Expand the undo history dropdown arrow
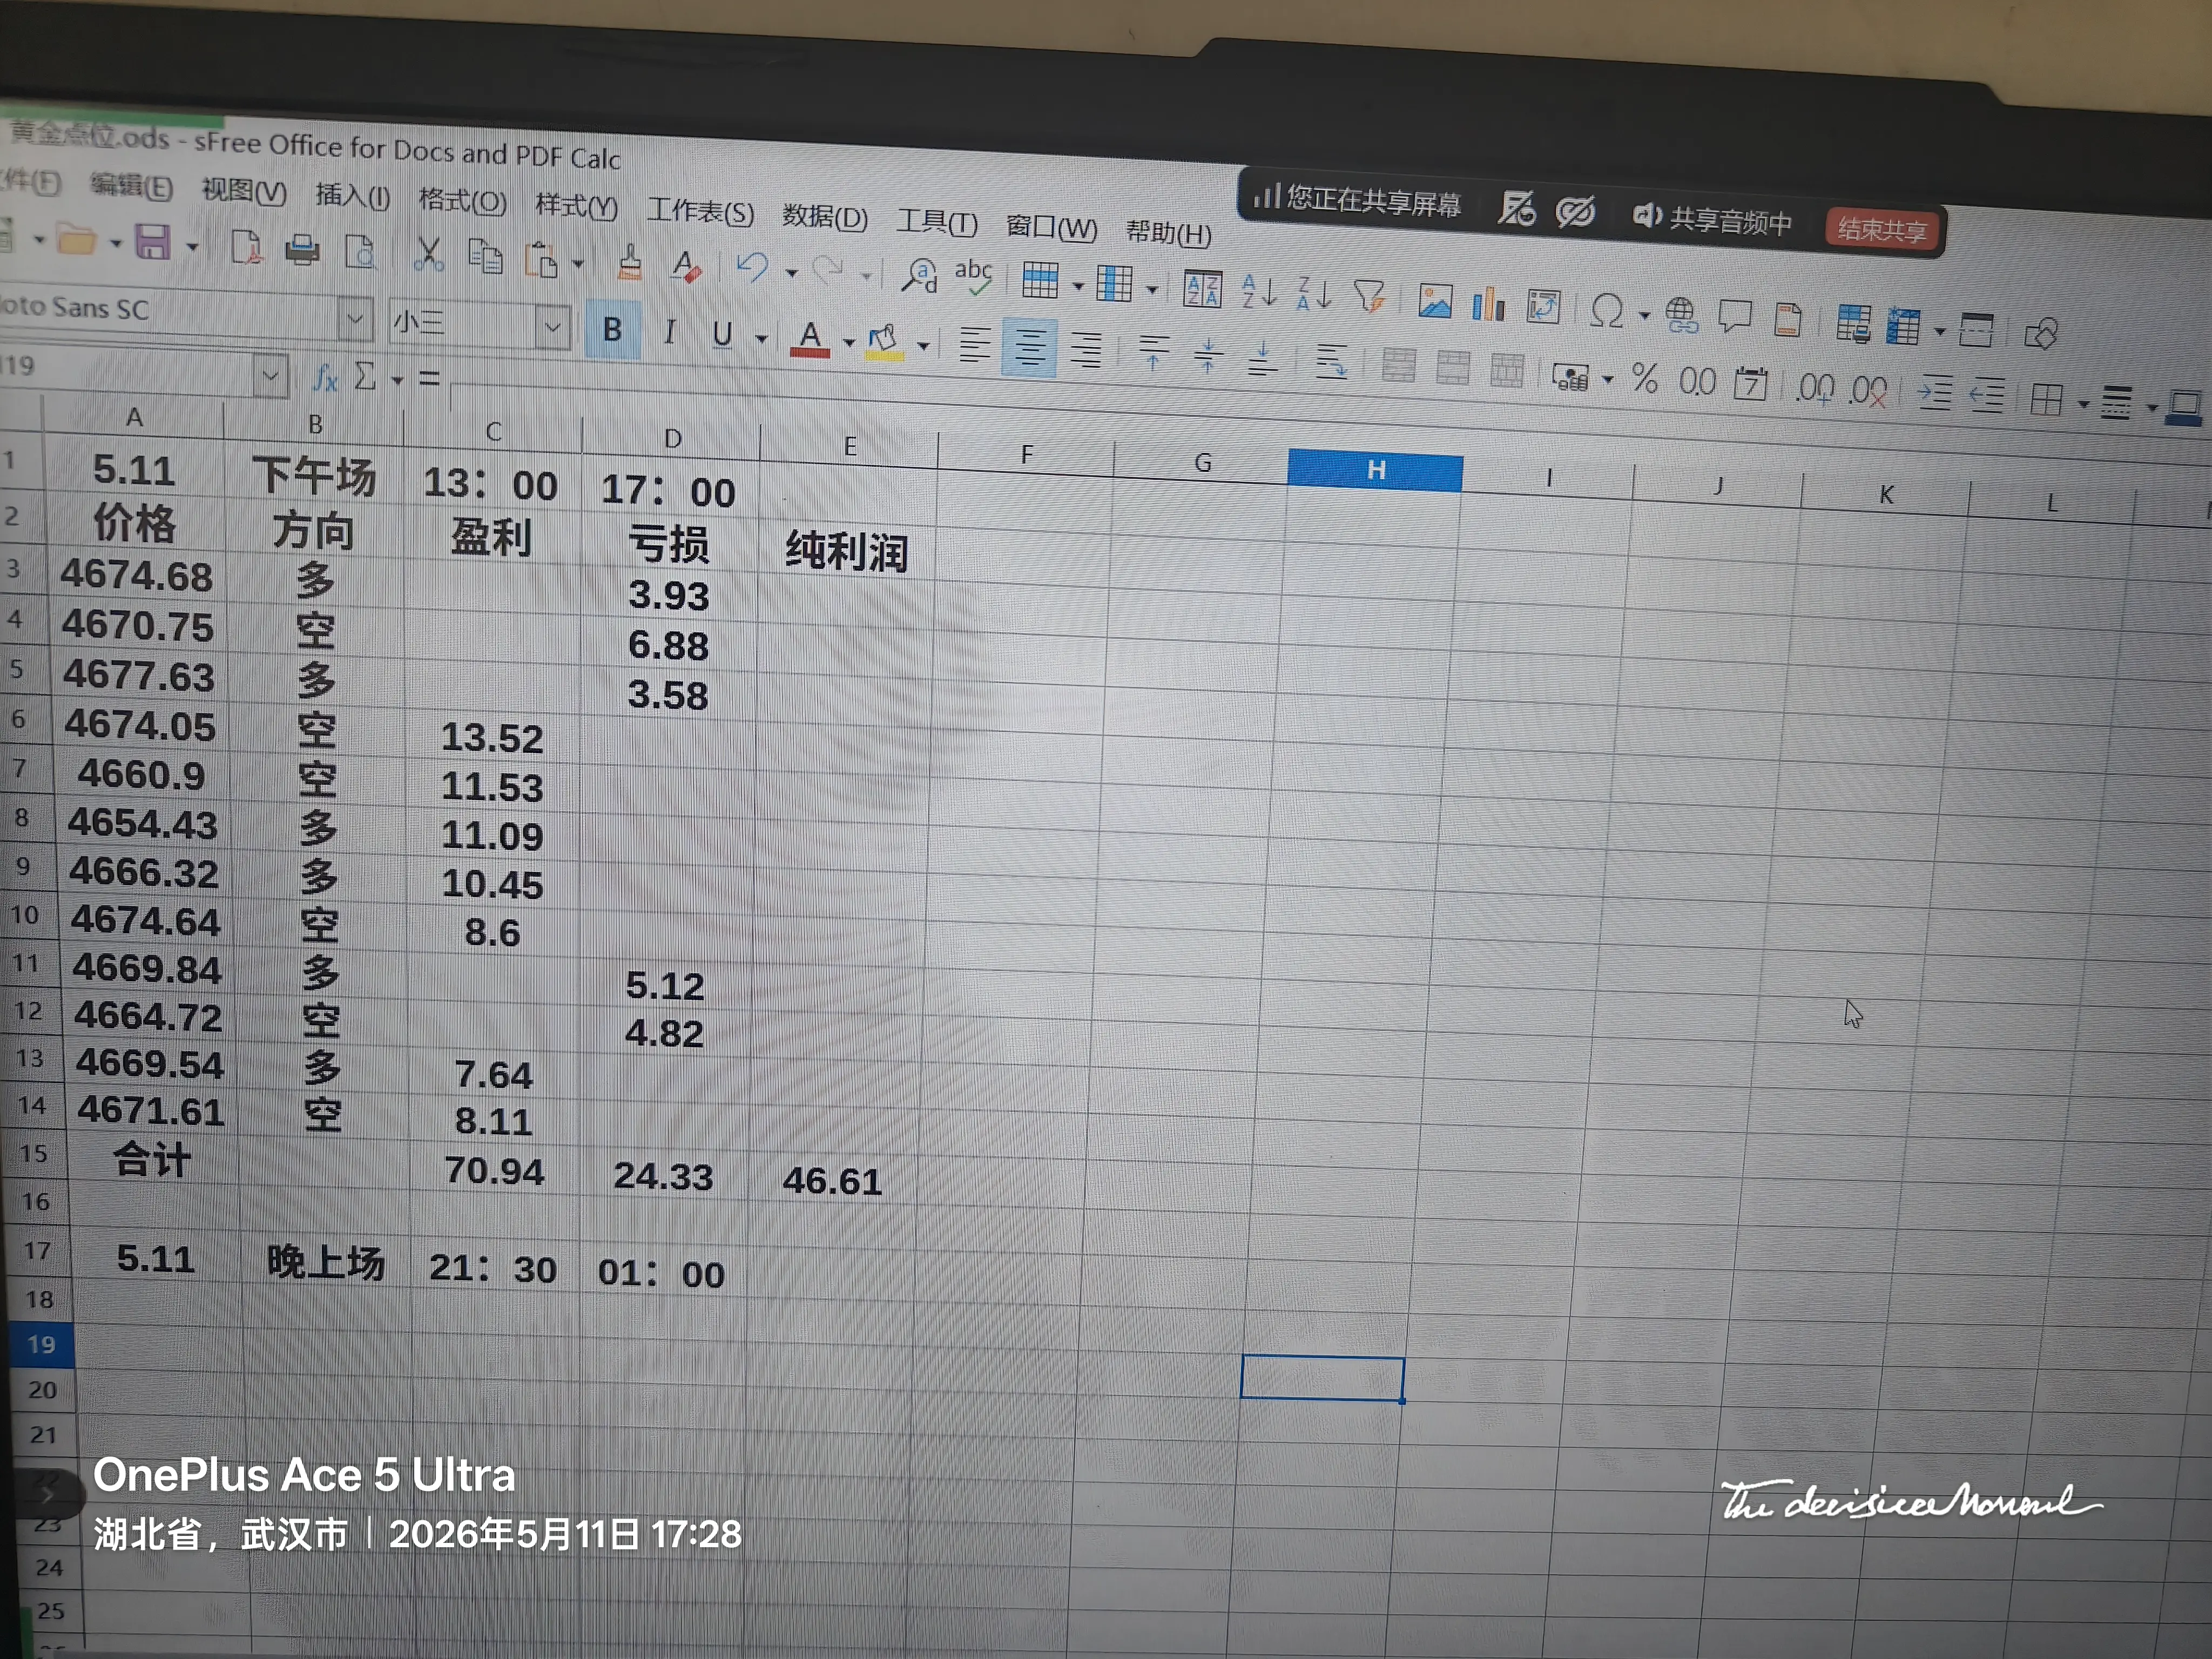The image size is (2212, 1659). 791,272
